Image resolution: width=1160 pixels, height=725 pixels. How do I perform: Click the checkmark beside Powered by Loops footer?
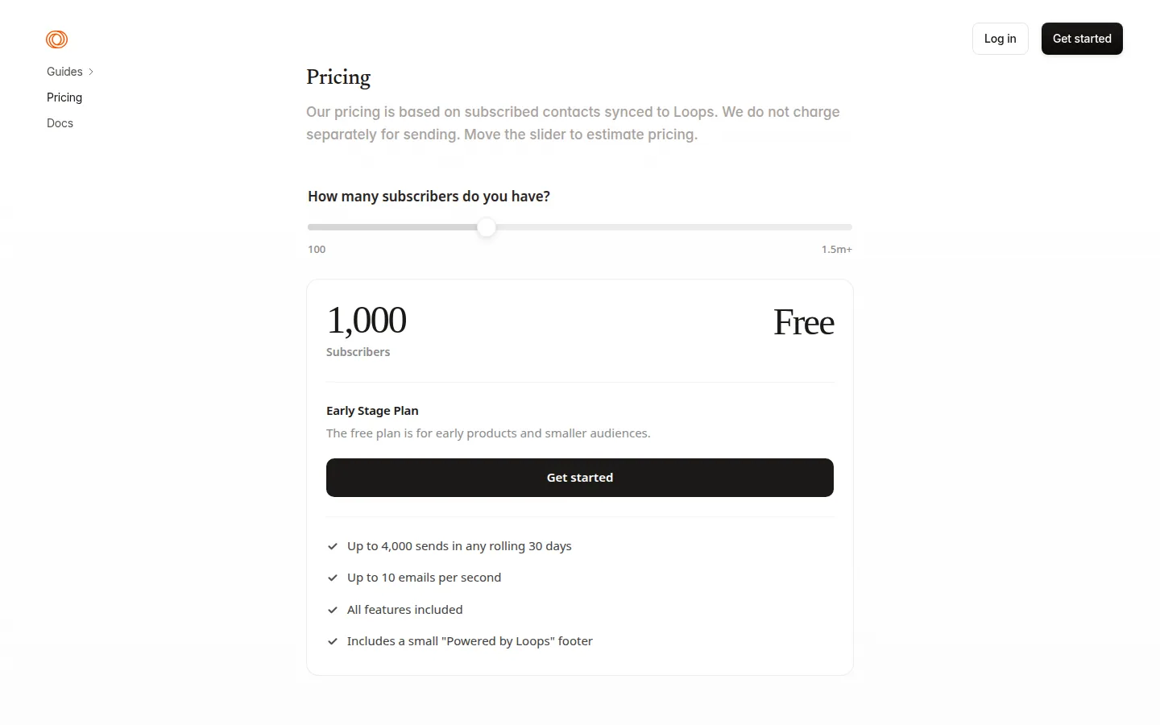[333, 641]
